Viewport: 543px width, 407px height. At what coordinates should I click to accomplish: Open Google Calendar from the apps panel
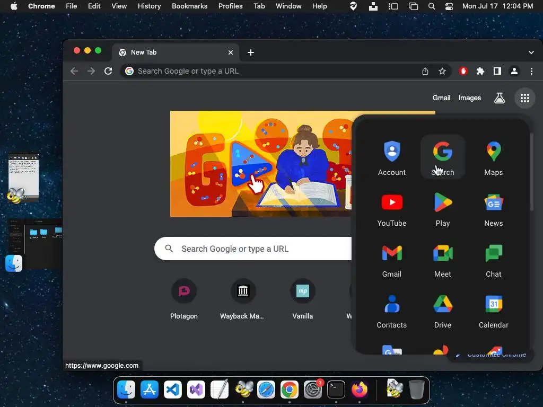click(494, 310)
